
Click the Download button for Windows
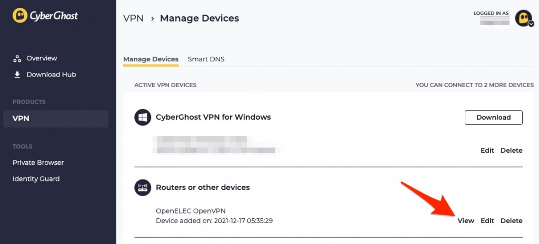[494, 118]
